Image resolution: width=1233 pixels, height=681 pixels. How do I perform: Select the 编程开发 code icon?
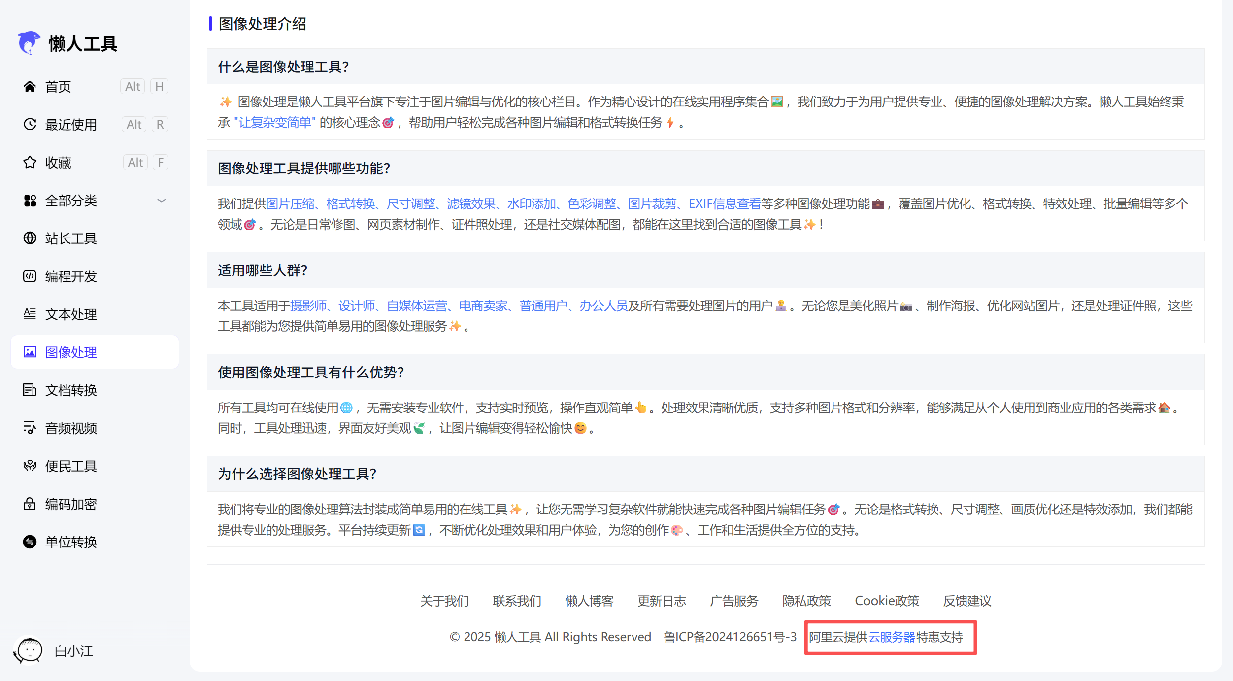tap(30, 276)
